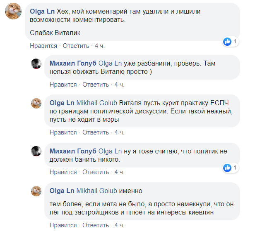Screen dimensions: 255x231
Task: Open Михаил Голуб's avatar on first reply
Action: tap(36, 64)
